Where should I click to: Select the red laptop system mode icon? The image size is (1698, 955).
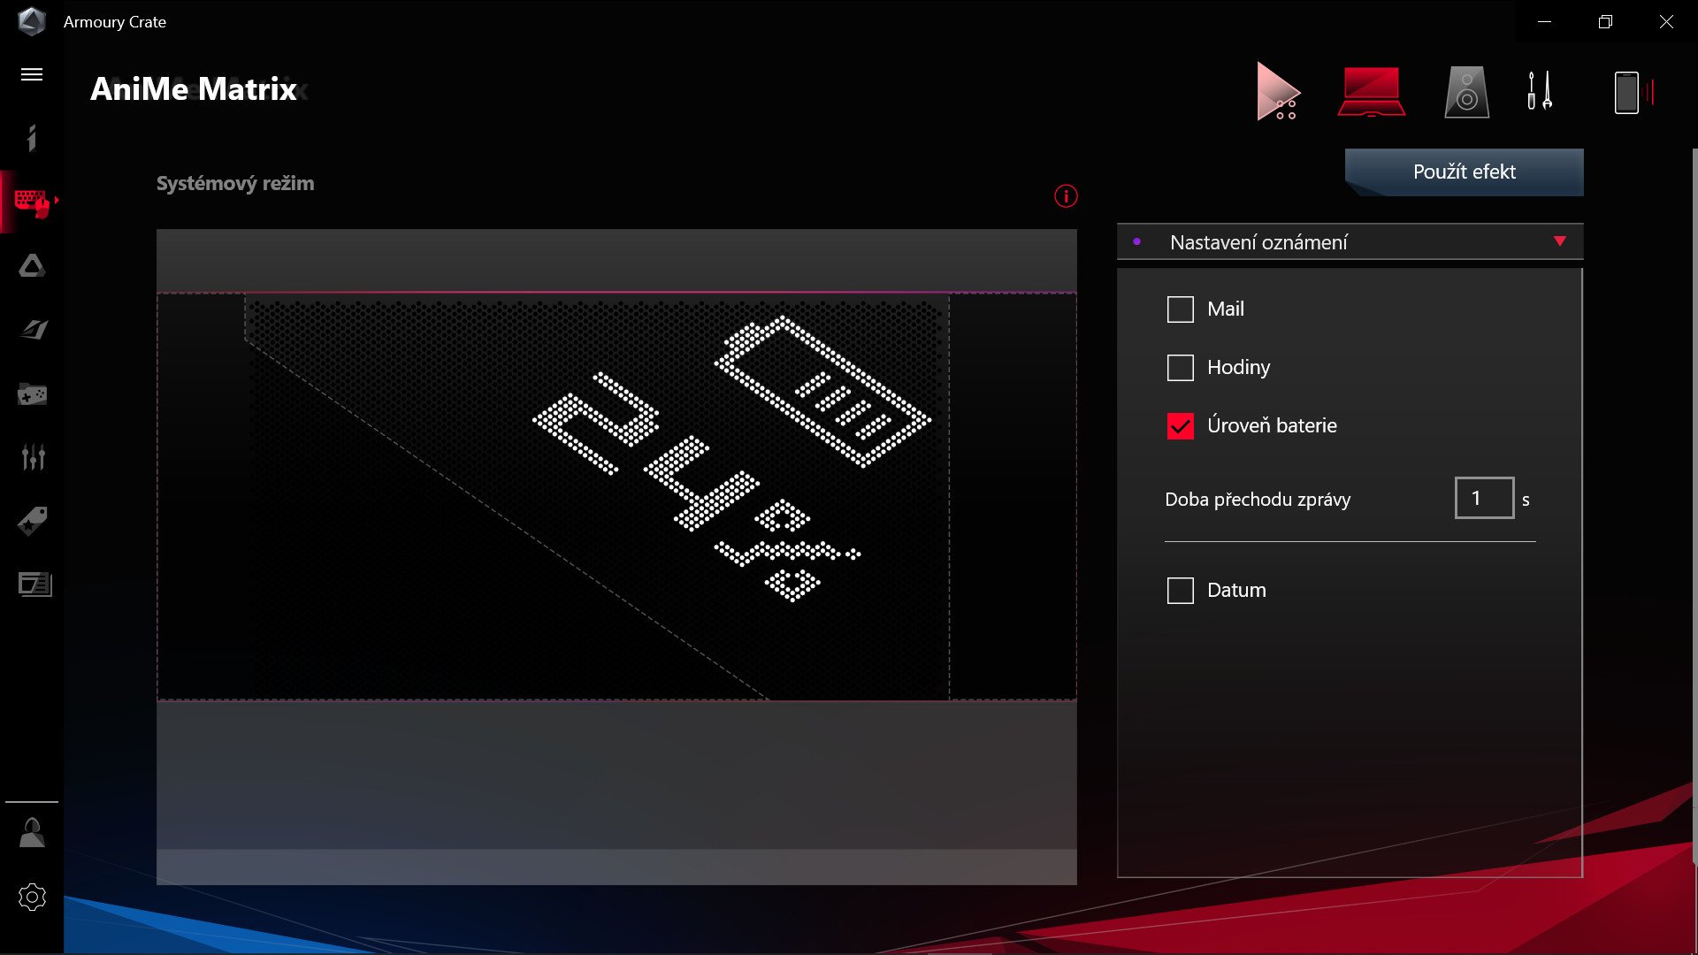[x=1371, y=91]
